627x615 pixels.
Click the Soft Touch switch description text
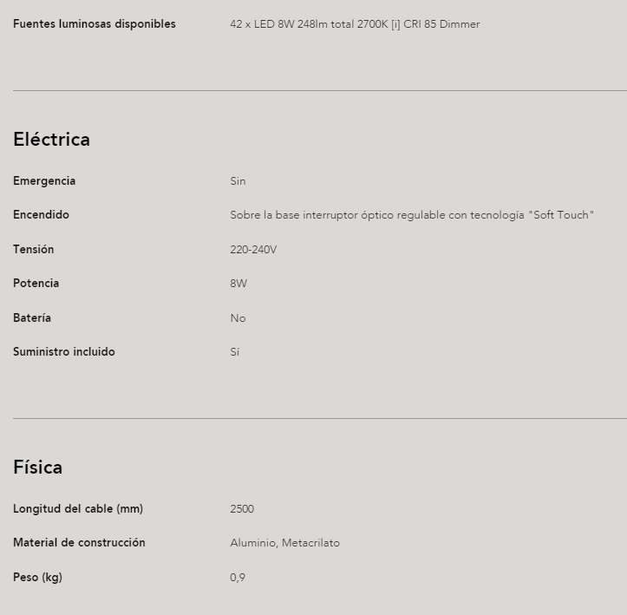point(412,215)
